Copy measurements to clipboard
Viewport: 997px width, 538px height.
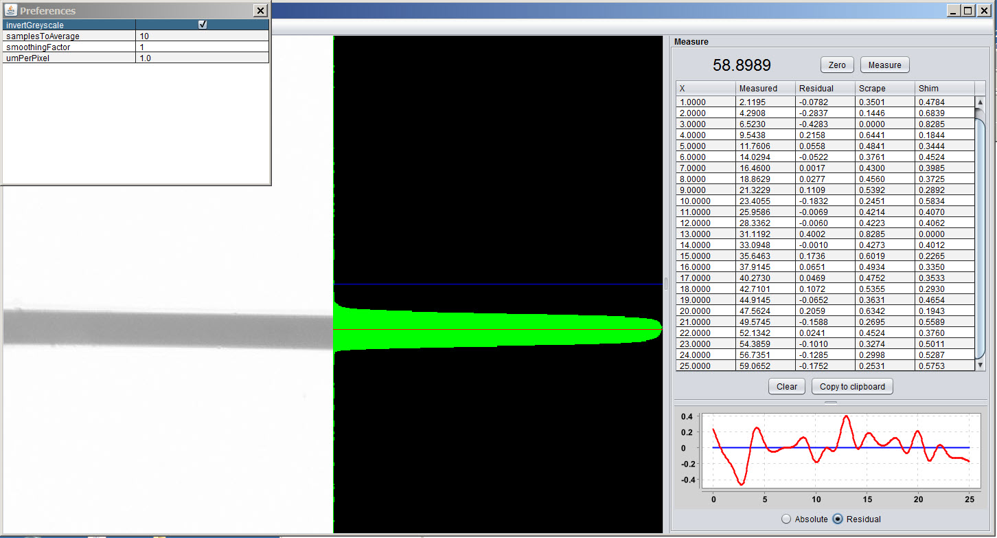point(852,386)
